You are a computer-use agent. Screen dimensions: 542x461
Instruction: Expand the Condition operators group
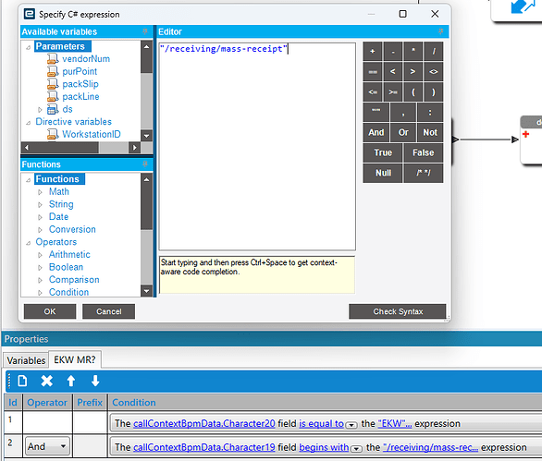coord(40,293)
